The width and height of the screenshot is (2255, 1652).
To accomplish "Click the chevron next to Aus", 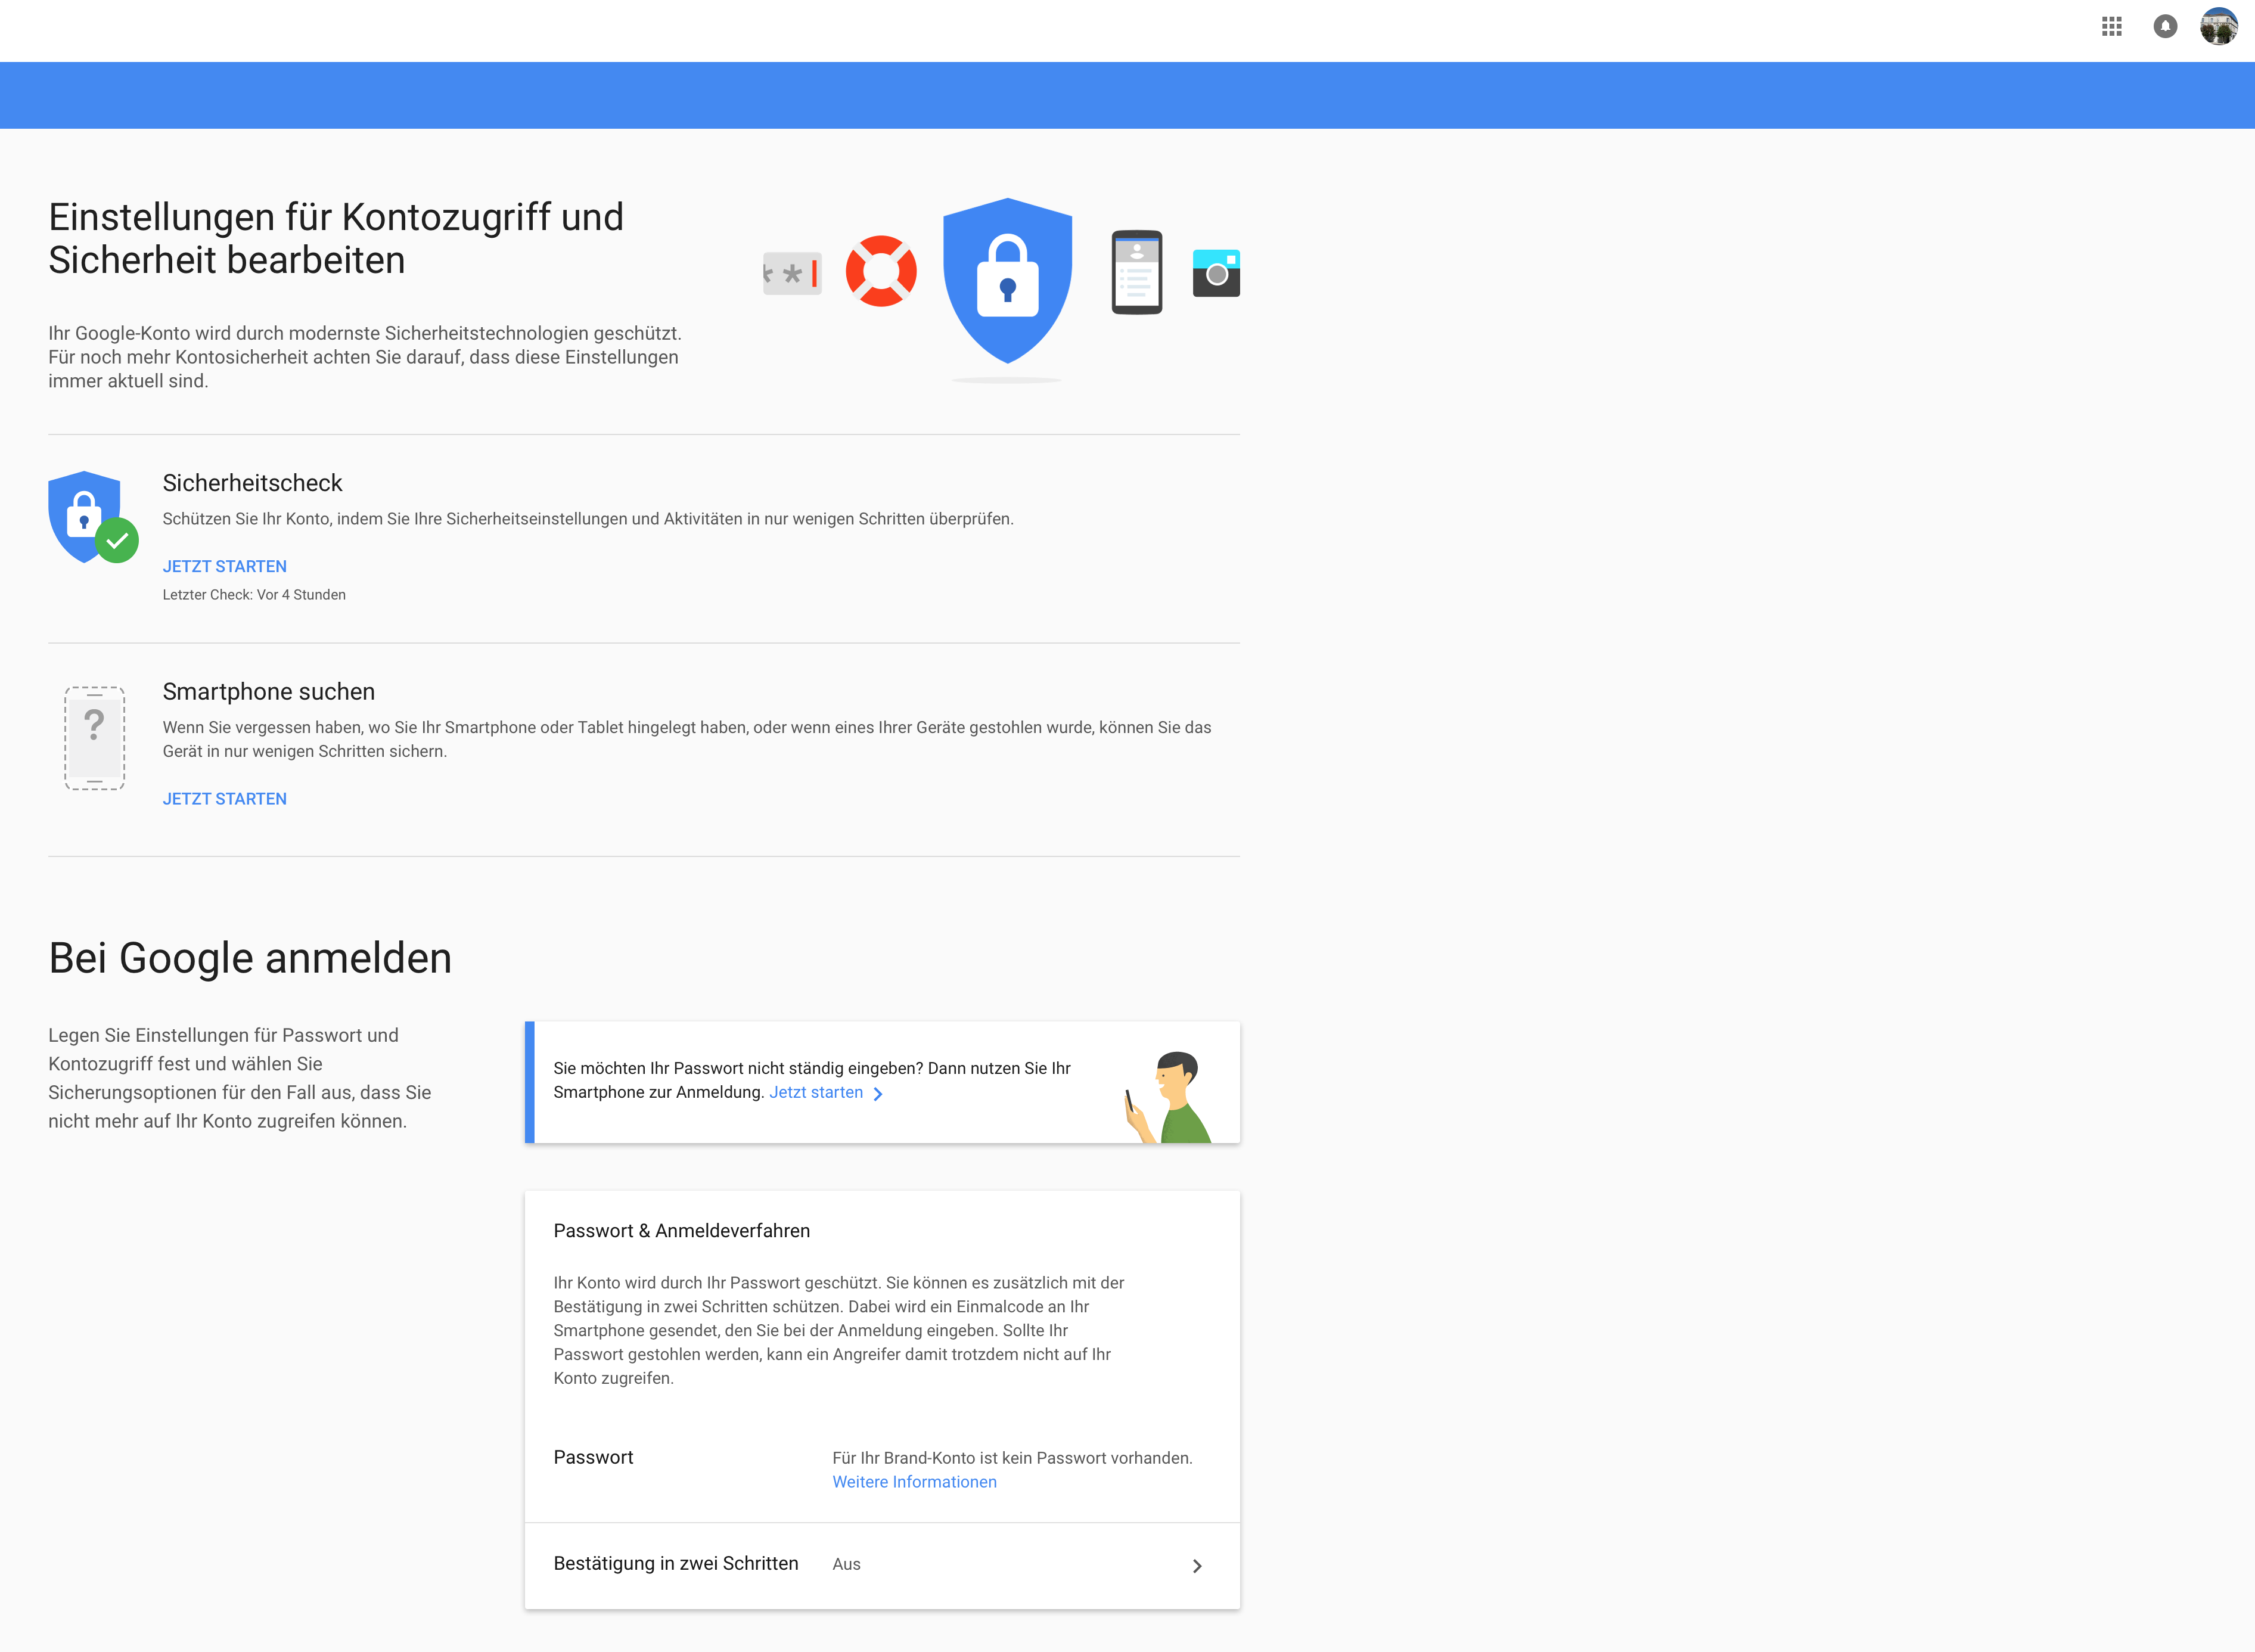I will pos(1197,1566).
